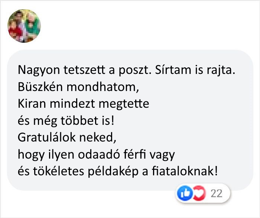Click the name Kiran in the comment
Viewport: 260px width, 218px height.
point(29,104)
